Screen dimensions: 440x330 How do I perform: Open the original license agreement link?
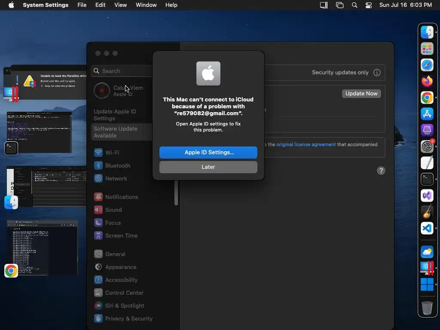pyautogui.click(x=306, y=144)
